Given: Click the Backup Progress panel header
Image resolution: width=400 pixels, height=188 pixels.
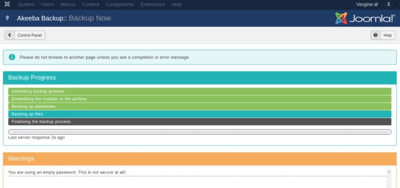Looking at the screenshot, I should pyautogui.click(x=200, y=78).
